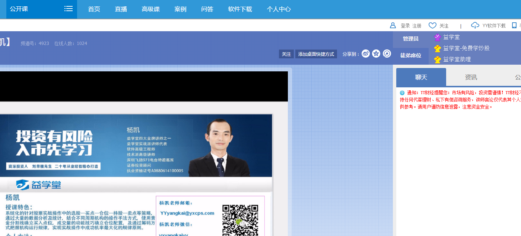Share to Tencent Weibo icon
This screenshot has height=236, width=521.
click(x=387, y=54)
